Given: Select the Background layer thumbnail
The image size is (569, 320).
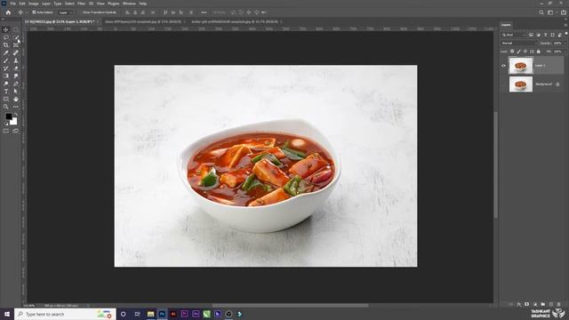Looking at the screenshot, I should pos(520,84).
